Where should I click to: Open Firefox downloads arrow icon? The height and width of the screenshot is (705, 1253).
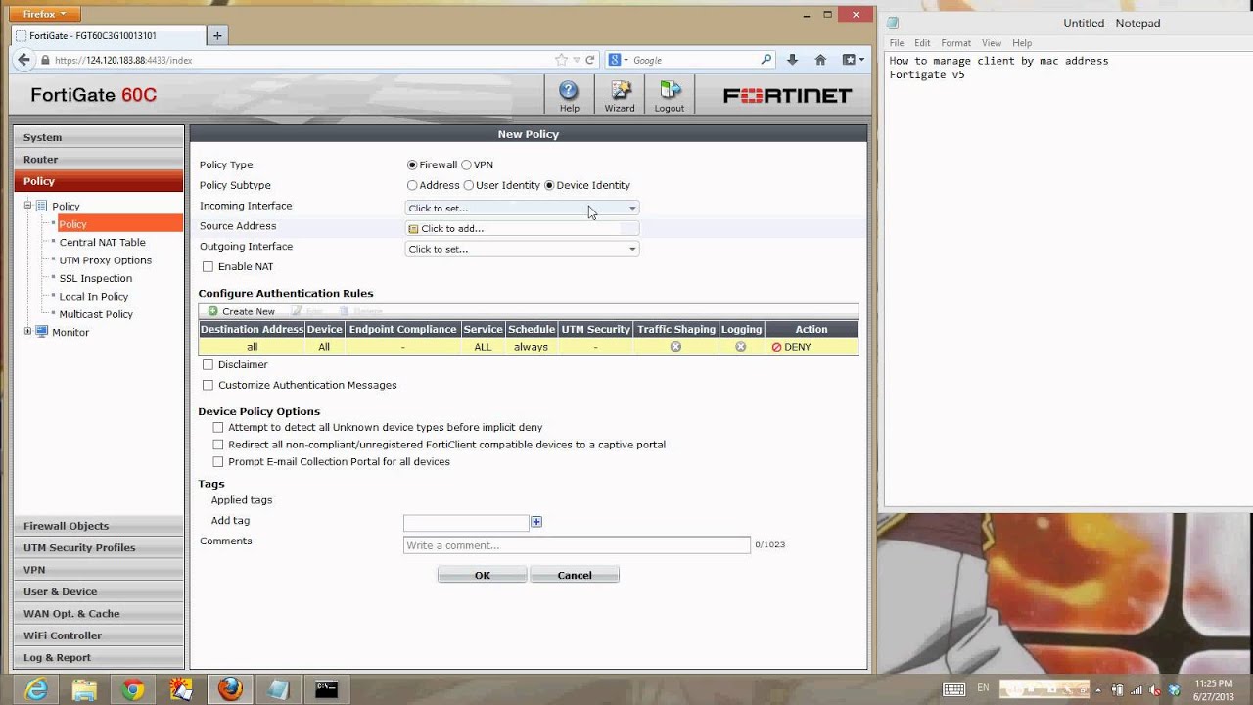click(793, 60)
